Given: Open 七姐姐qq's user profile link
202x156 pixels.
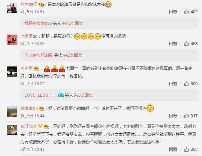Looking at the screenshot, I should pos(29,36).
